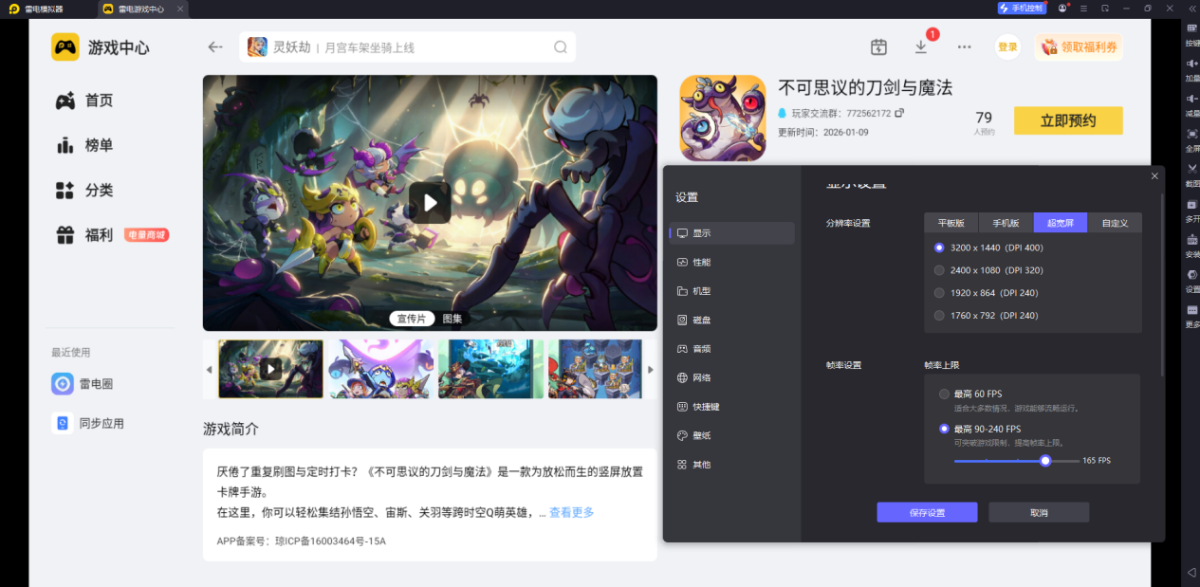The image size is (1200, 587).
Task: Click the 保存设置 save button
Action: point(927,512)
